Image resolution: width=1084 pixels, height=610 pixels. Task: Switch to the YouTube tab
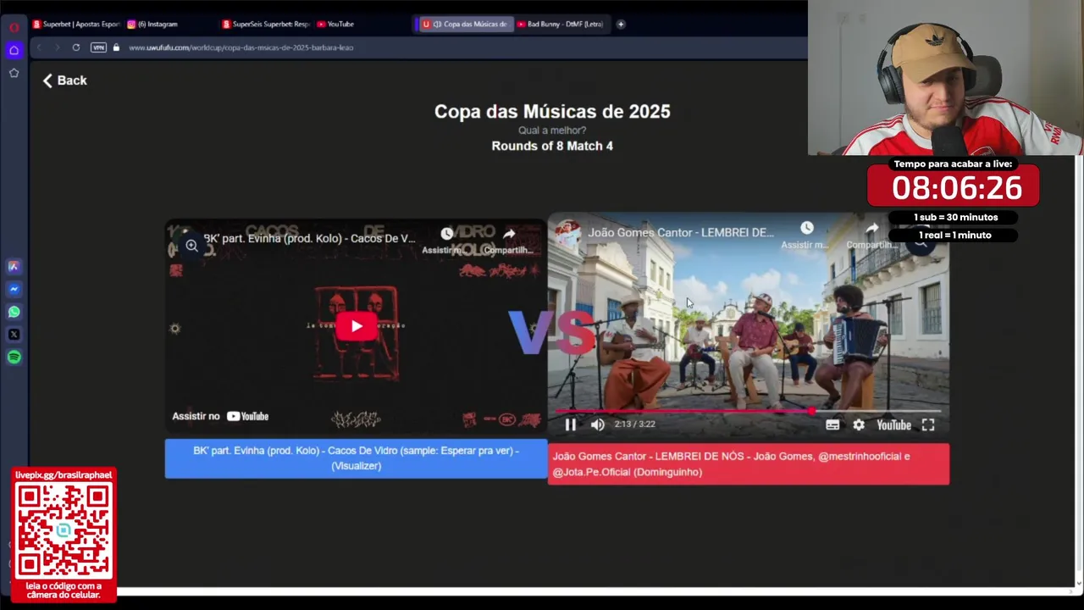pyautogui.click(x=335, y=24)
